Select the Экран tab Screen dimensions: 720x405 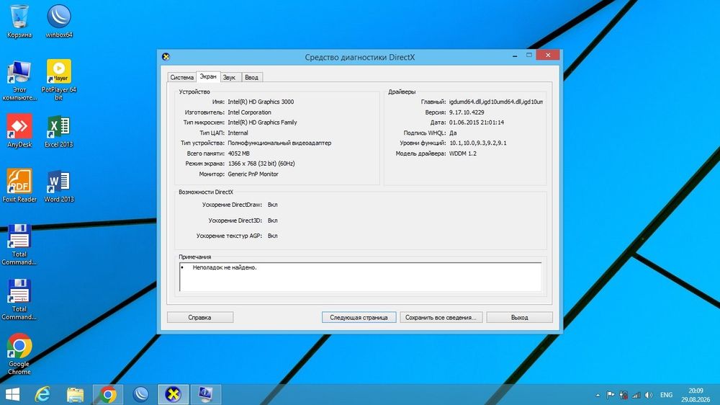[x=208, y=76]
